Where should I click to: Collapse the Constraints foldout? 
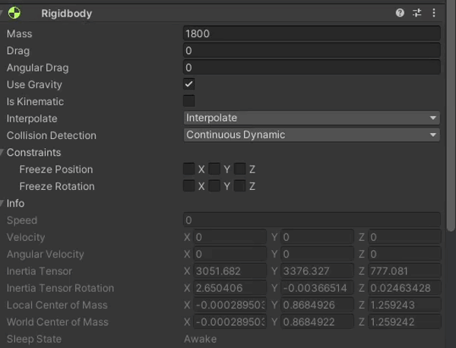tap(2, 152)
